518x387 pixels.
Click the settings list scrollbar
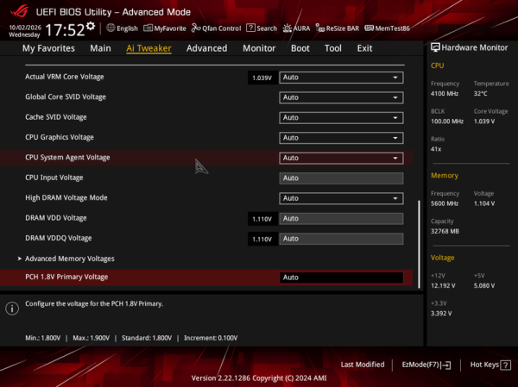[x=420, y=244]
